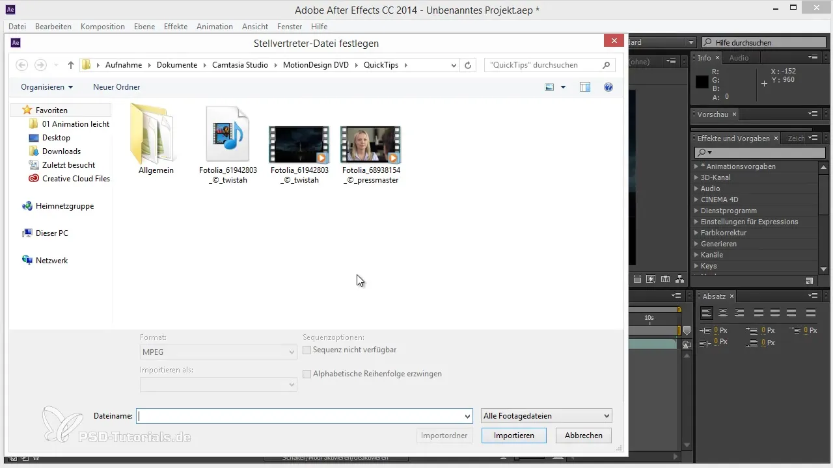Click the Abbrechen button
The width and height of the screenshot is (833, 468).
[584, 435]
